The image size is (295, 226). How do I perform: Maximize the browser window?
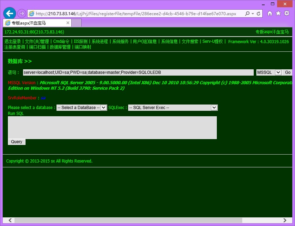pyautogui.click(x=273, y=4)
